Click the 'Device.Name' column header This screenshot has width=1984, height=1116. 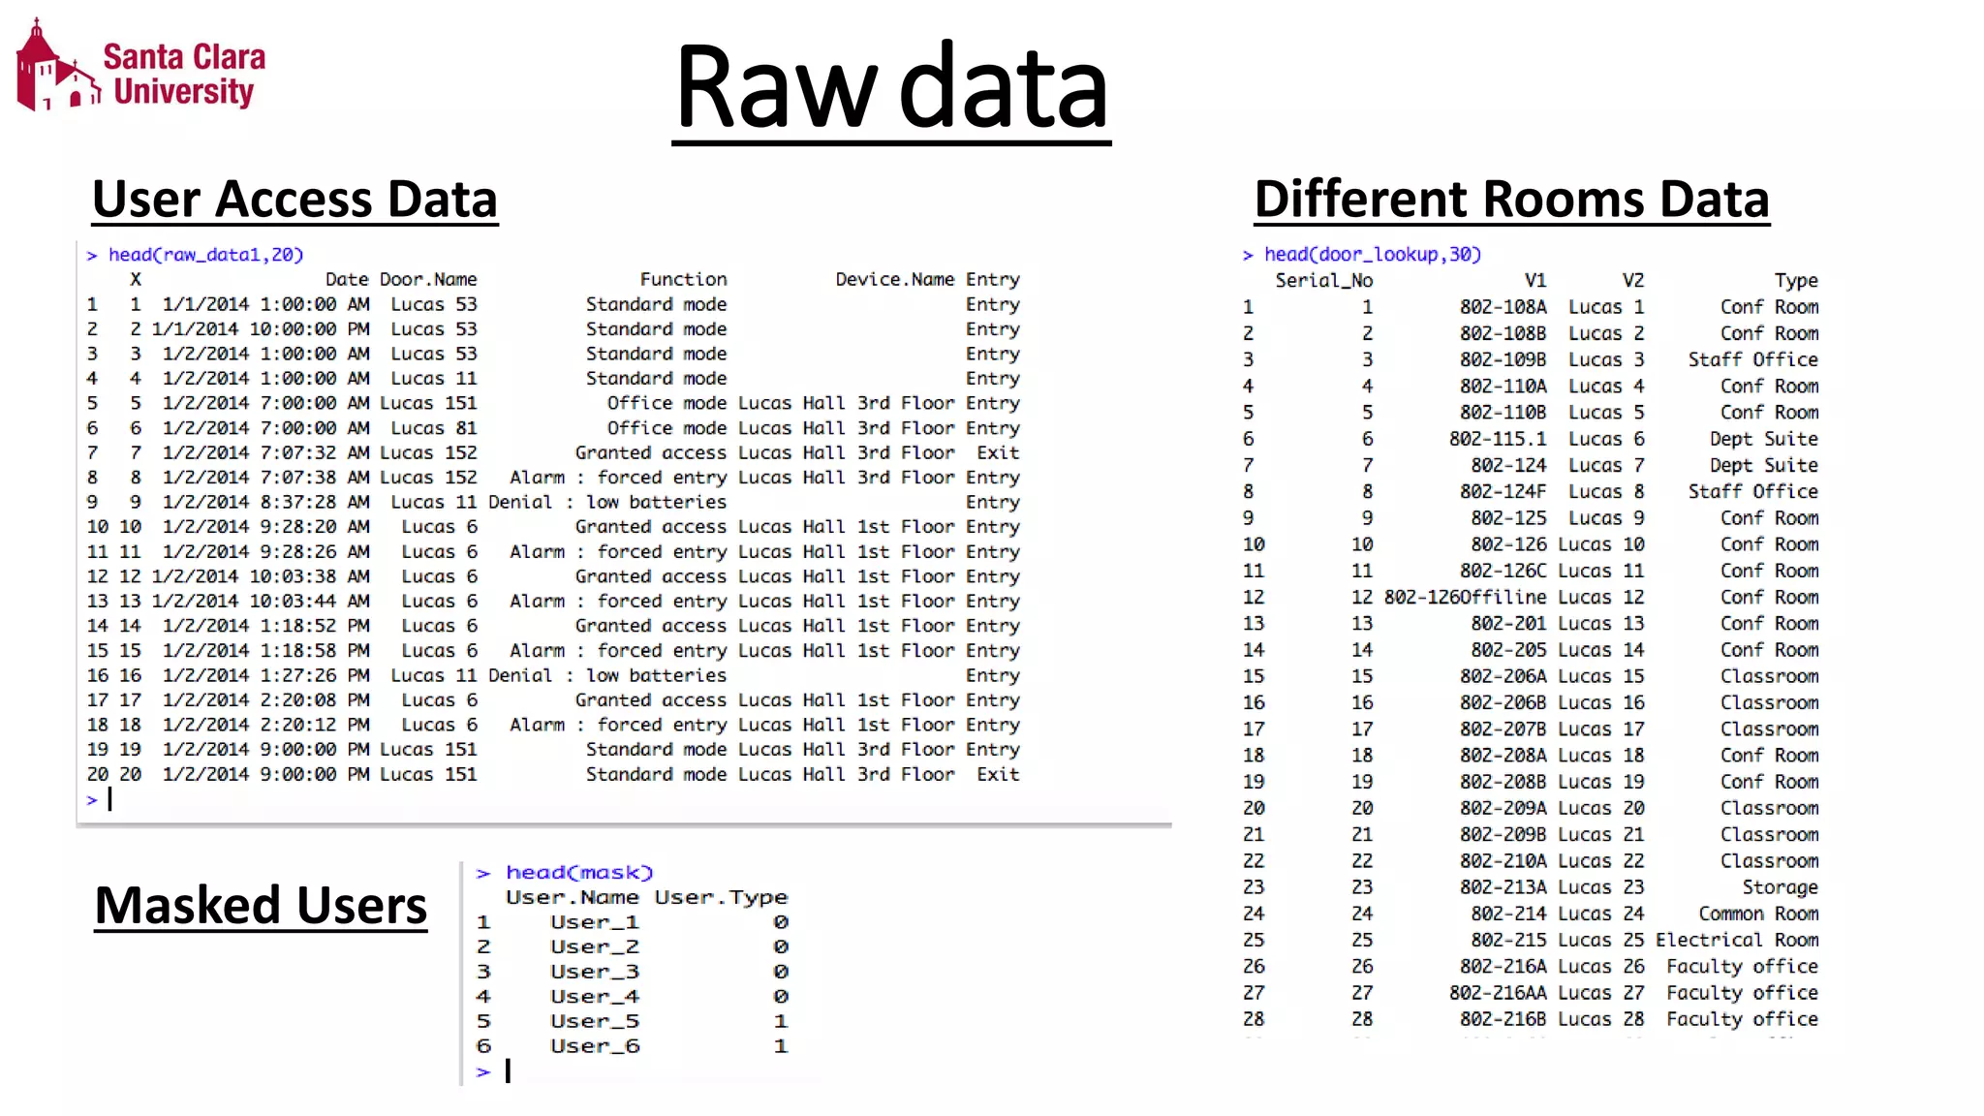(x=895, y=280)
